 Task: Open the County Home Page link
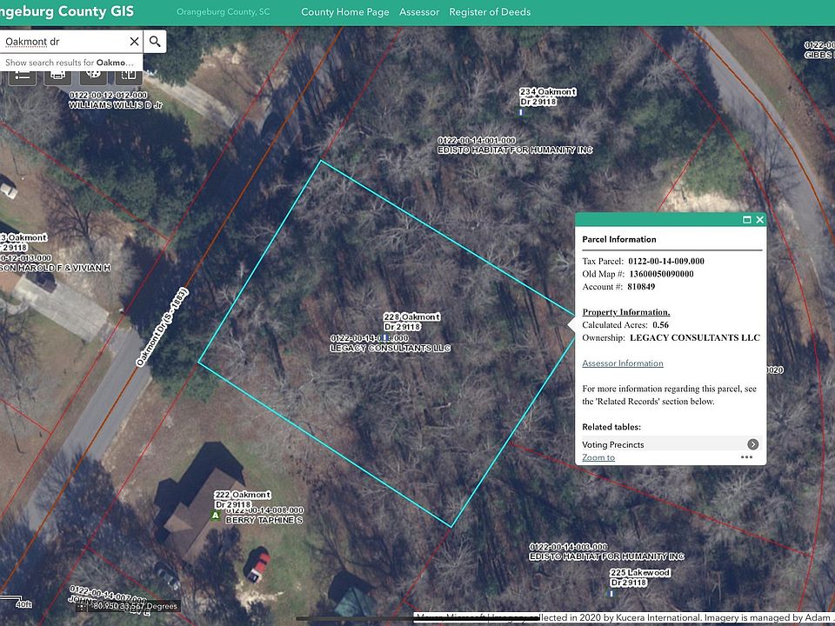tap(345, 11)
